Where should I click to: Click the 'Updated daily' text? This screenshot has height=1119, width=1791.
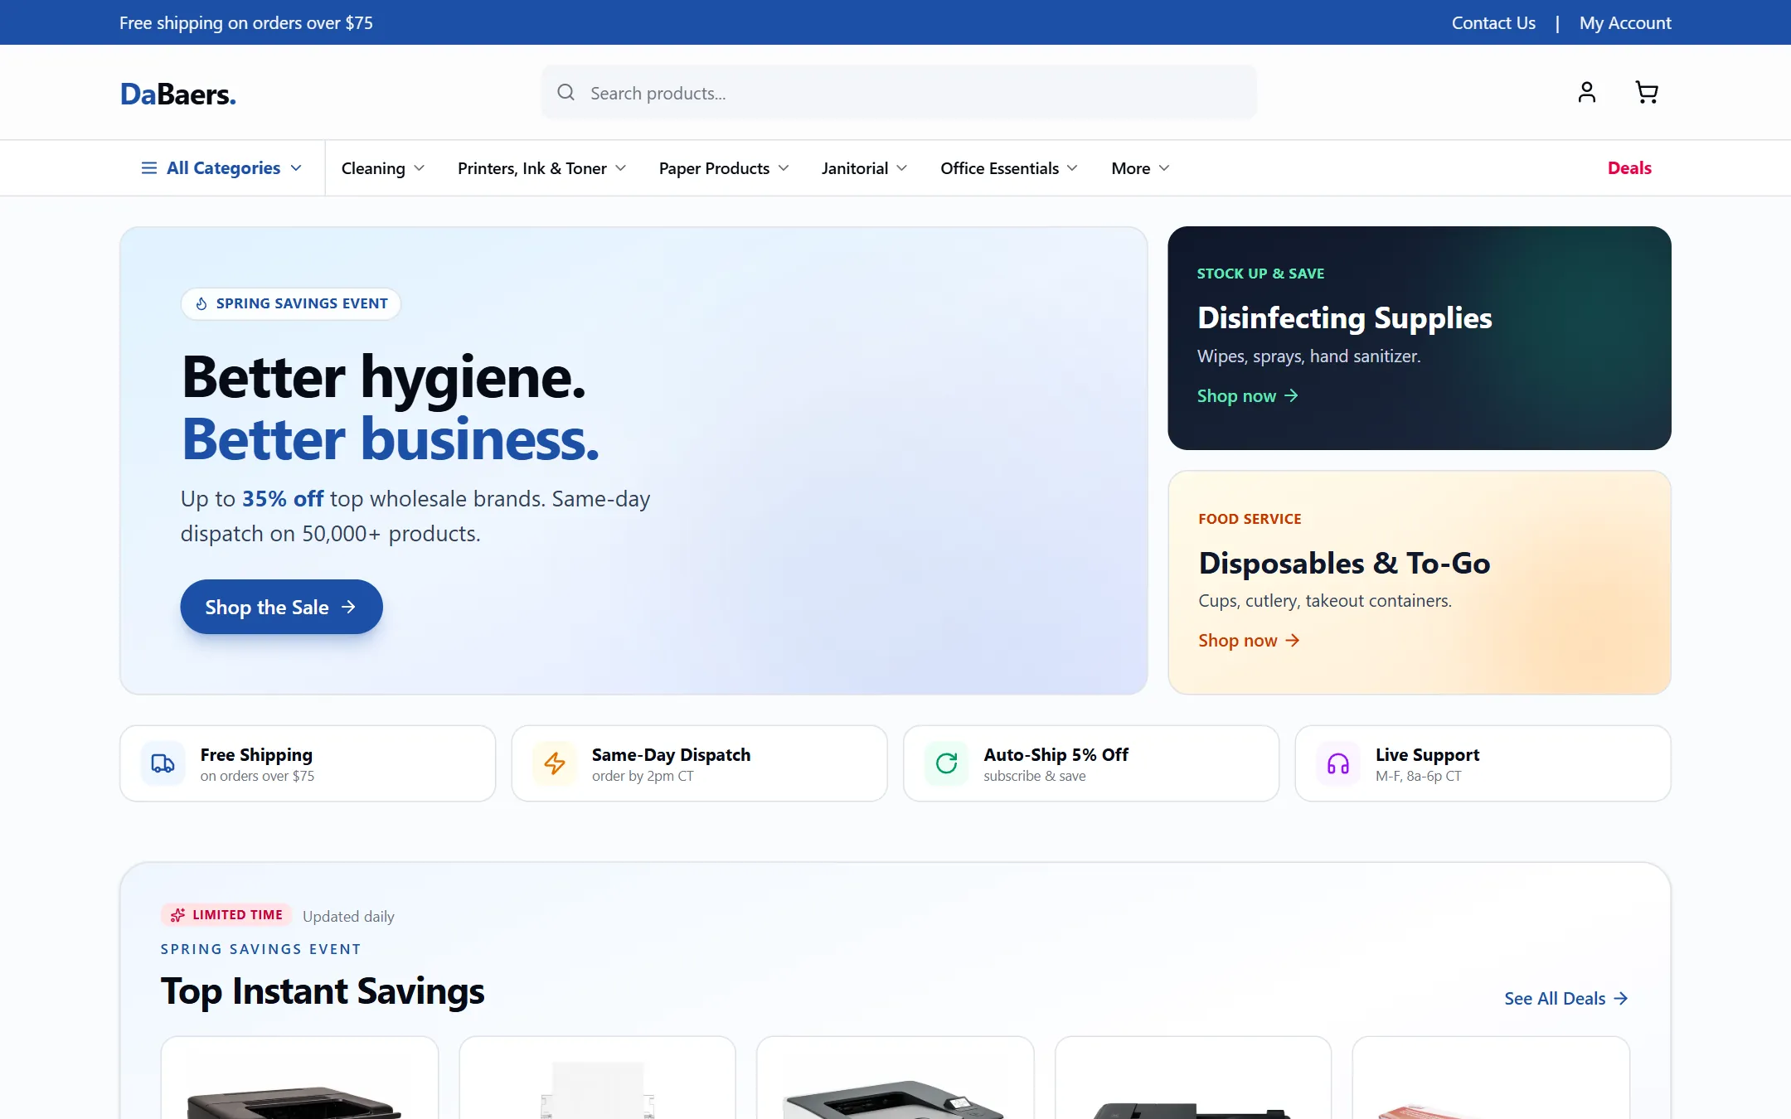[x=348, y=917]
